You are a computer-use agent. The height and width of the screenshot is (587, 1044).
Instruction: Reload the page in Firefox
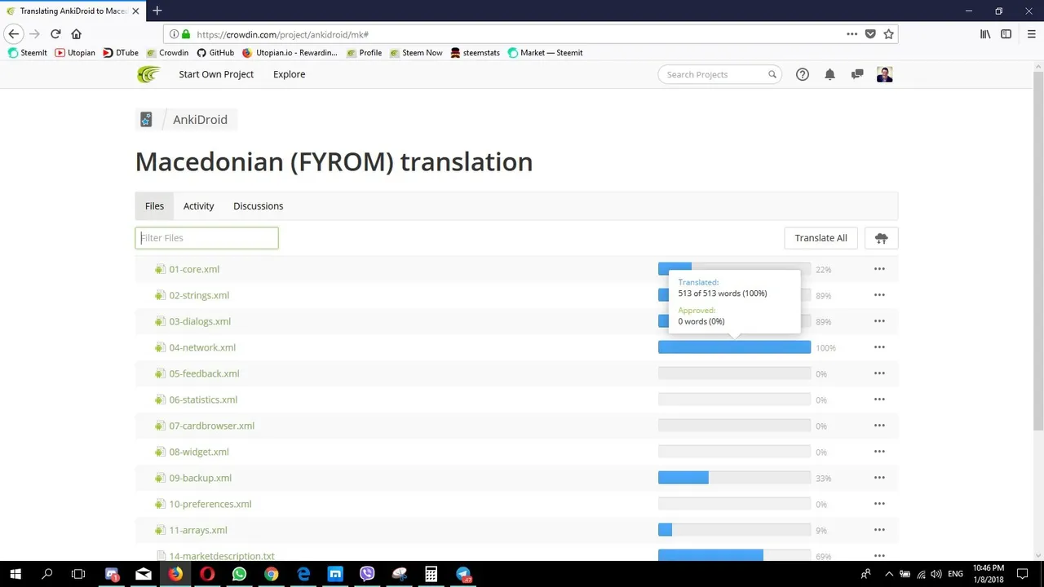[x=55, y=33]
